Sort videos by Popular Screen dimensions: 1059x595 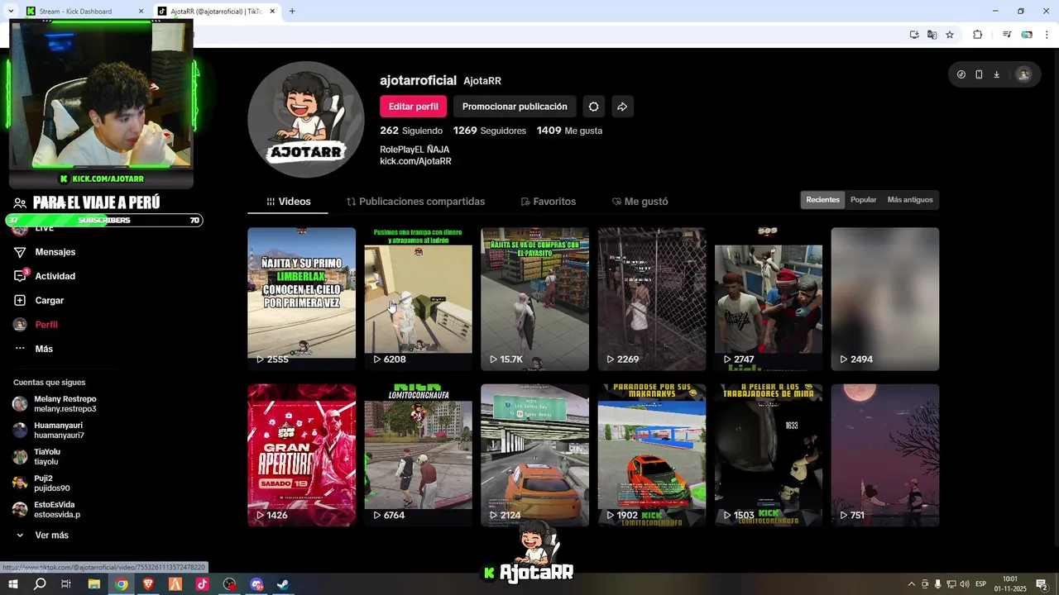[863, 200]
